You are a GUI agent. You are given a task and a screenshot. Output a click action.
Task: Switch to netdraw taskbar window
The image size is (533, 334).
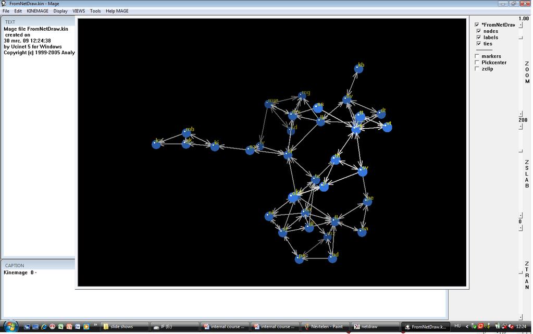(375, 327)
